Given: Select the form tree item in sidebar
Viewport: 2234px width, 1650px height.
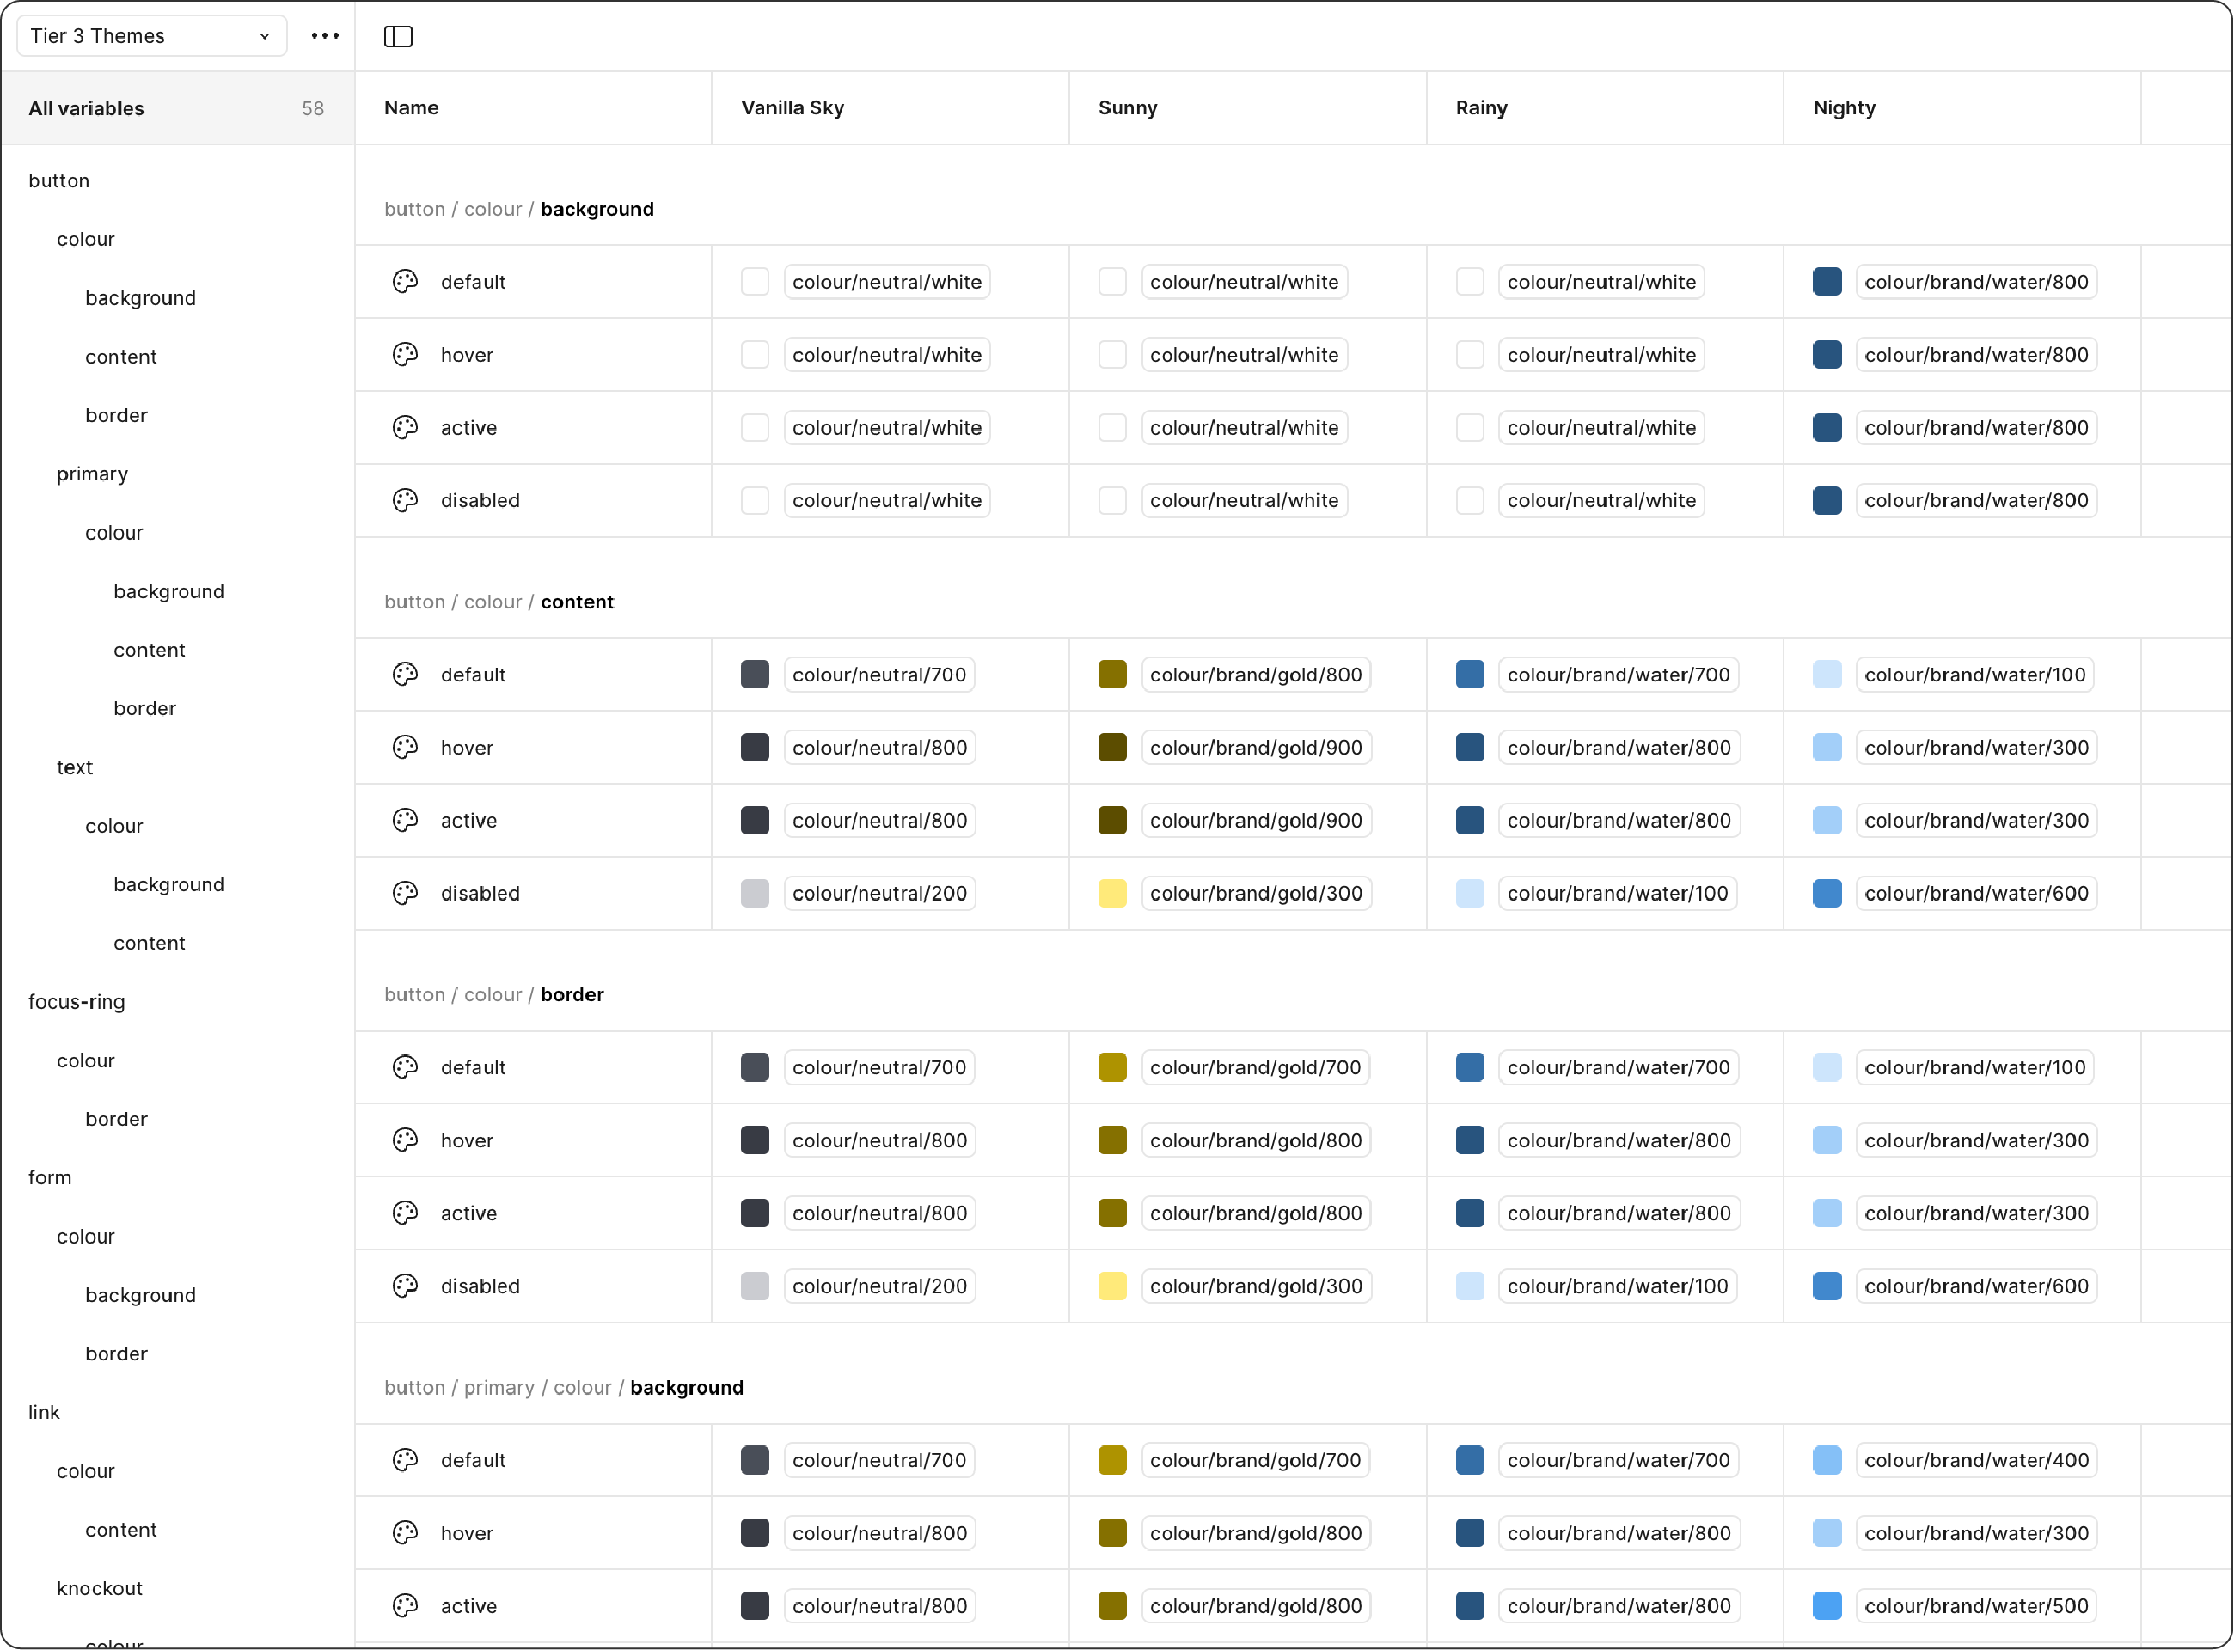Looking at the screenshot, I should tap(50, 1177).
